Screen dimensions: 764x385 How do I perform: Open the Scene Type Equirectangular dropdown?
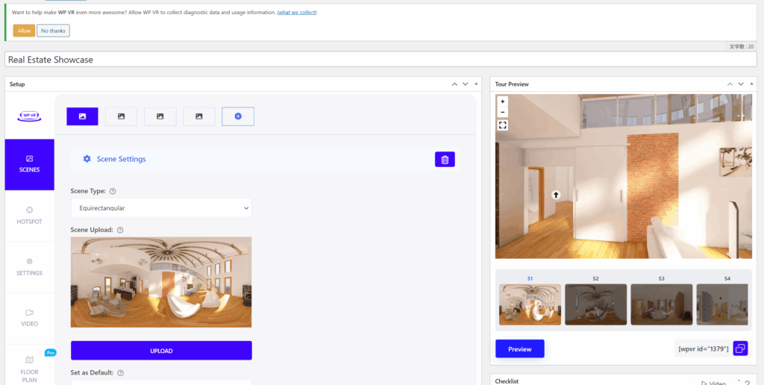click(x=161, y=208)
